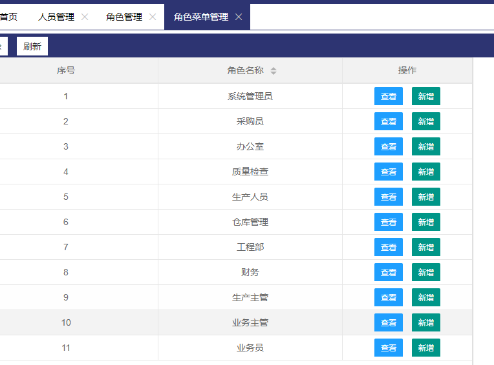
Task: Click 查看 for 业务主管
Action: click(x=389, y=322)
